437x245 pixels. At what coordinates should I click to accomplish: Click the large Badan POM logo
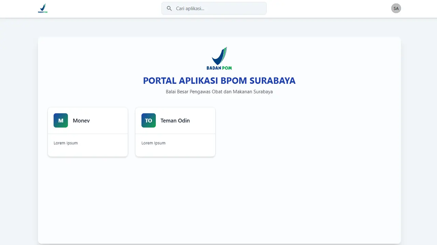[x=219, y=58]
